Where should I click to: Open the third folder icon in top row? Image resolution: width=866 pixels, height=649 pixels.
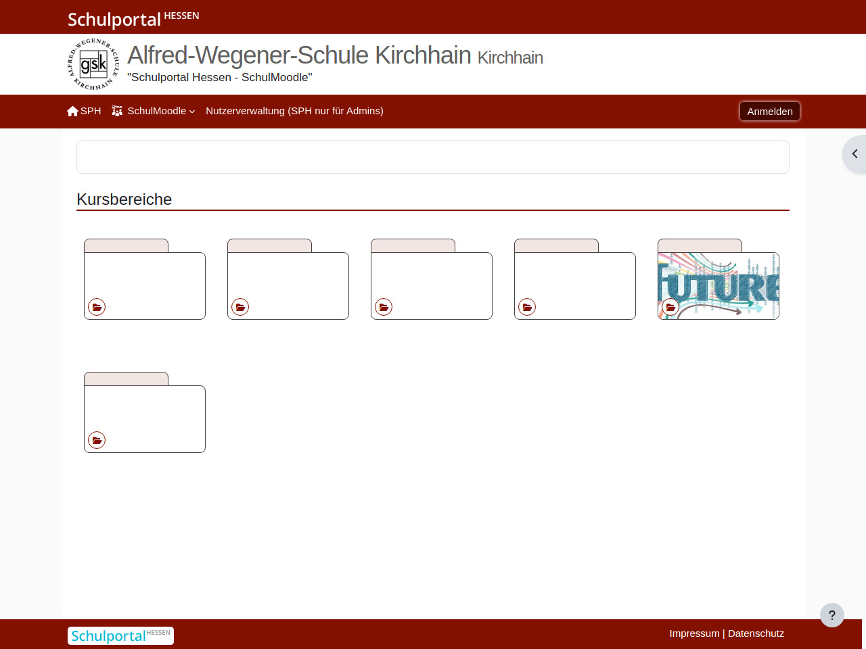coord(384,307)
